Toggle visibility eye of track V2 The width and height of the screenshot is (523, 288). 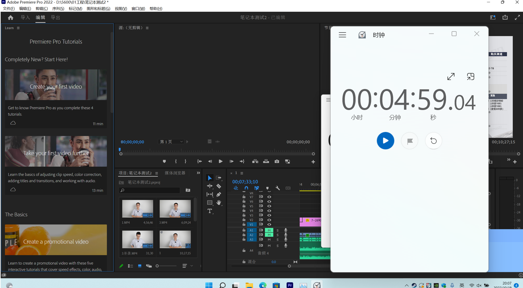click(269, 220)
